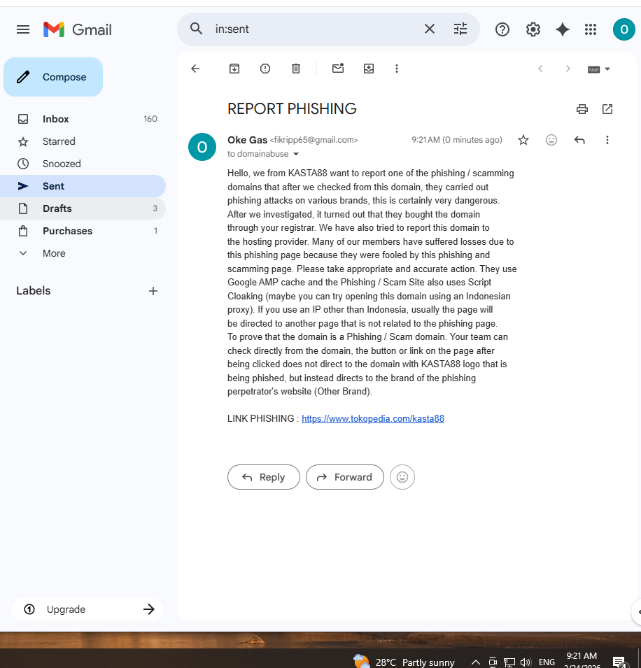
Task: Open the taskbar volume icon
Action: (x=525, y=662)
